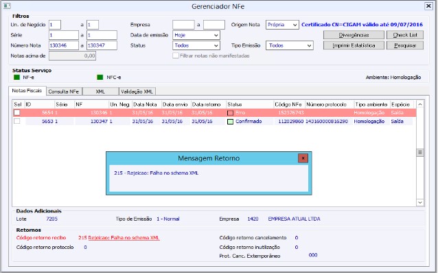Click the green Confirmado status square
The image size is (438, 273).
[230, 122]
